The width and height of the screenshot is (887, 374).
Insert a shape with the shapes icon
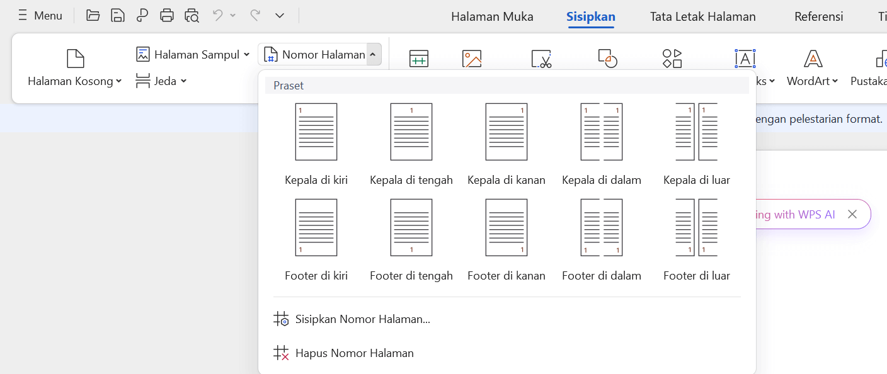pyautogui.click(x=607, y=59)
